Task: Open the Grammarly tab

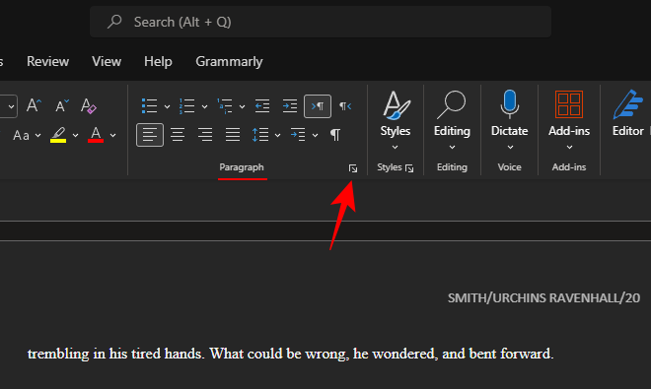Action: 229,62
